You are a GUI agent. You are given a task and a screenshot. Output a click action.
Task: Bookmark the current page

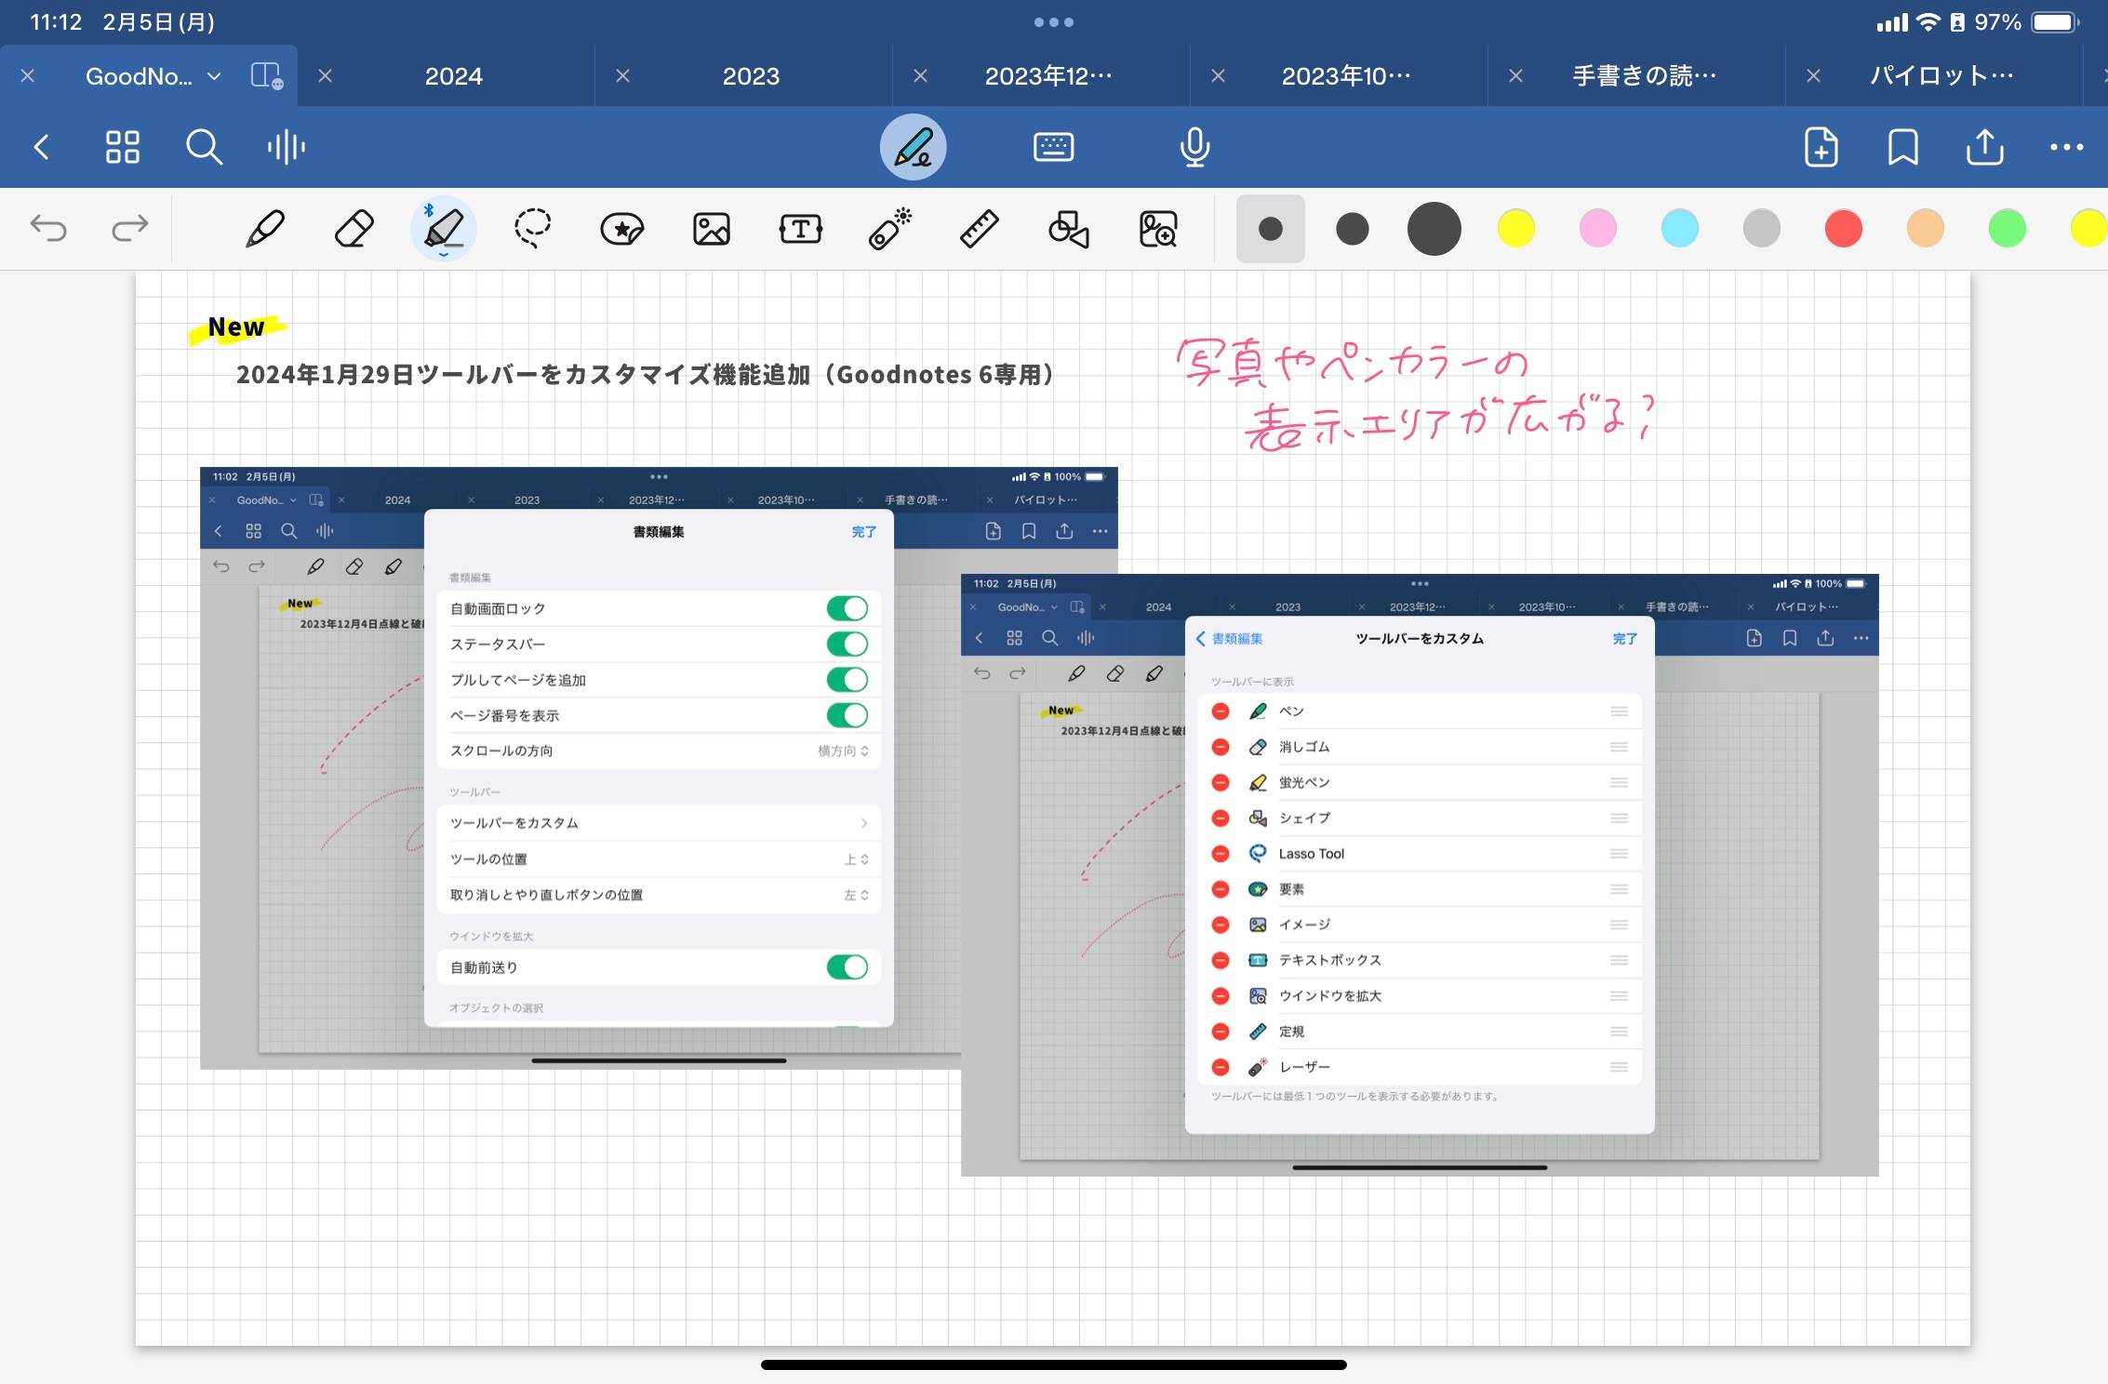1902,147
